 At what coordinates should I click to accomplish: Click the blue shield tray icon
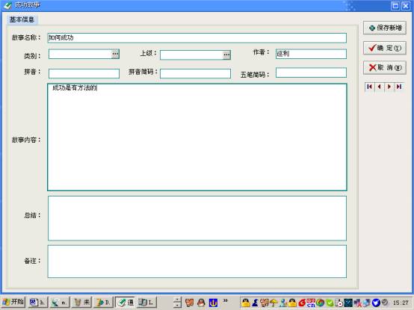pyautogui.click(x=375, y=303)
